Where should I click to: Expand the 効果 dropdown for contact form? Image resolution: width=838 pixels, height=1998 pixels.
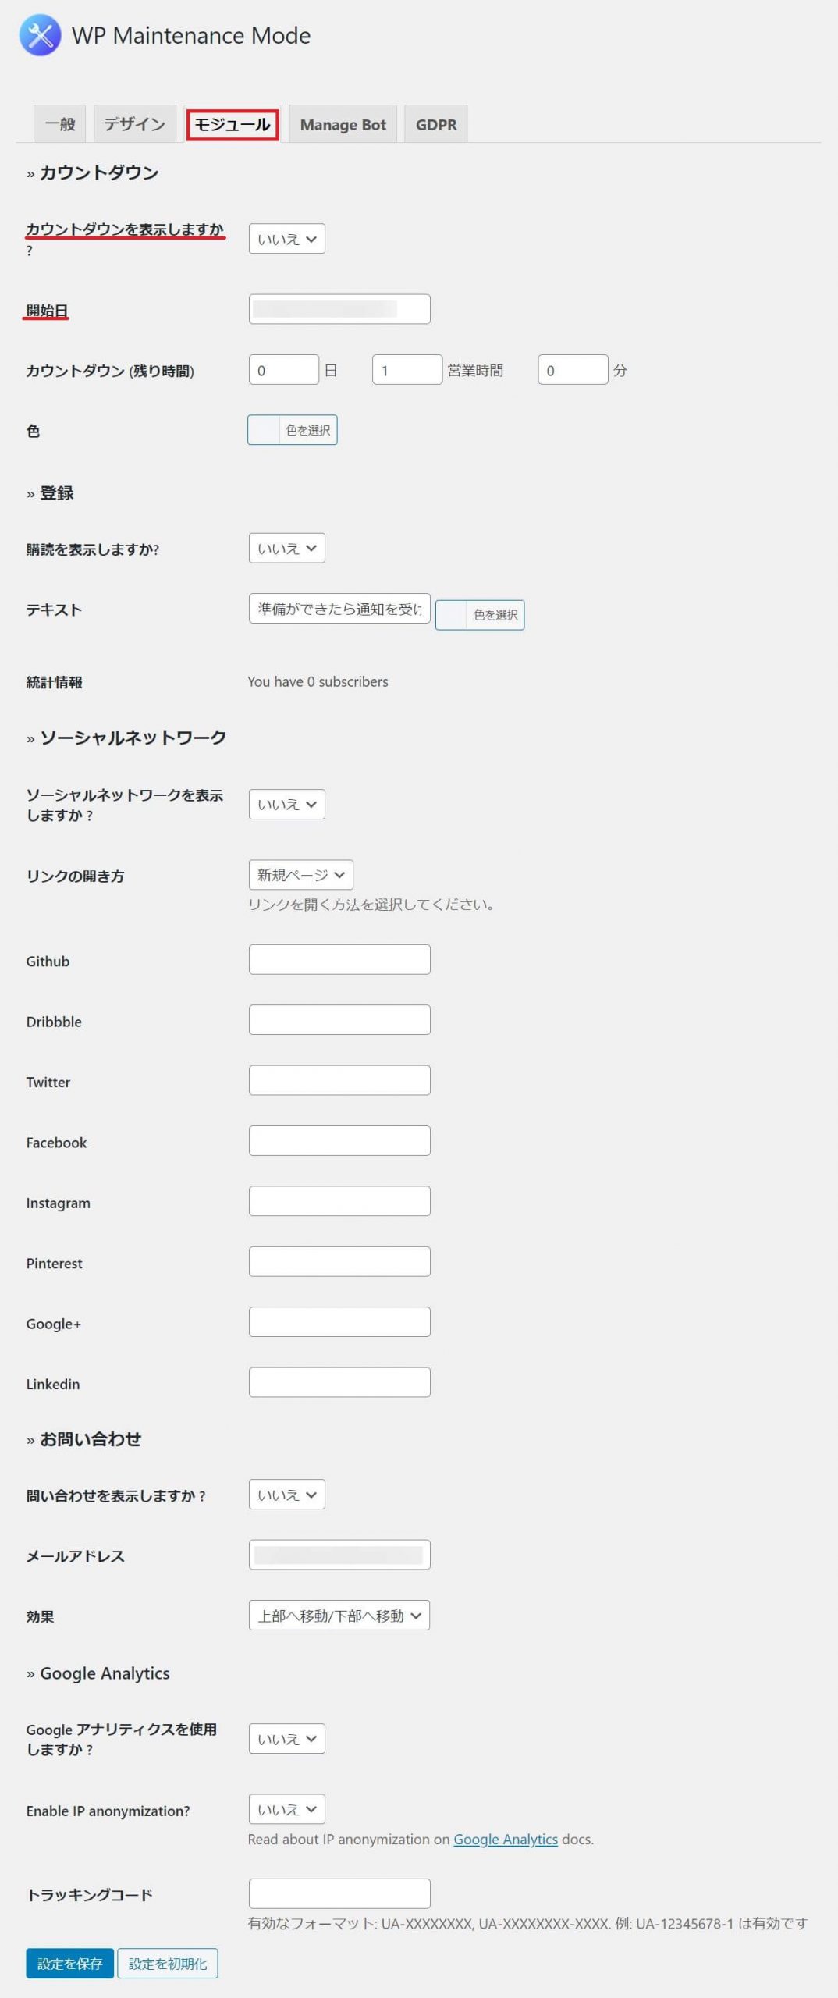pyautogui.click(x=339, y=1616)
